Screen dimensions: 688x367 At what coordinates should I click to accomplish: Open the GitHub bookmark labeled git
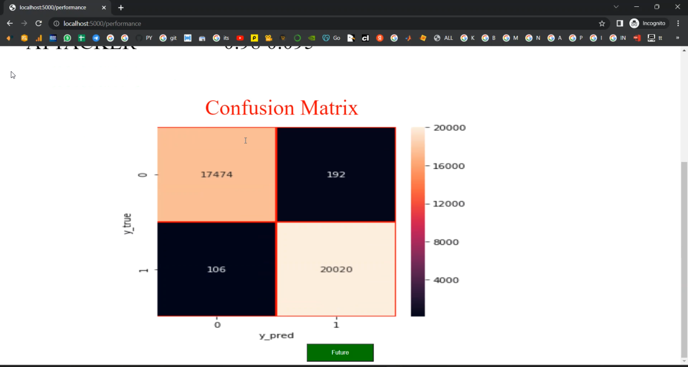coord(168,38)
